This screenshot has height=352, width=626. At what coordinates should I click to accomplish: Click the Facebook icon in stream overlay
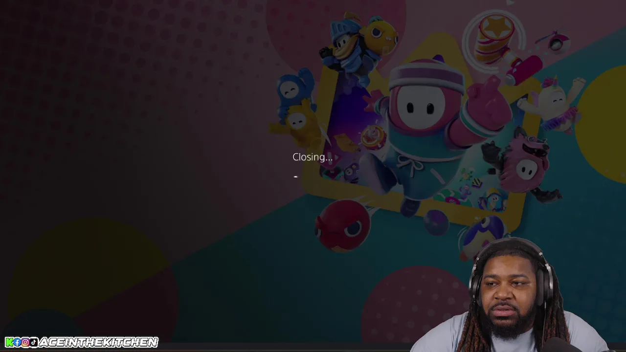point(17,342)
